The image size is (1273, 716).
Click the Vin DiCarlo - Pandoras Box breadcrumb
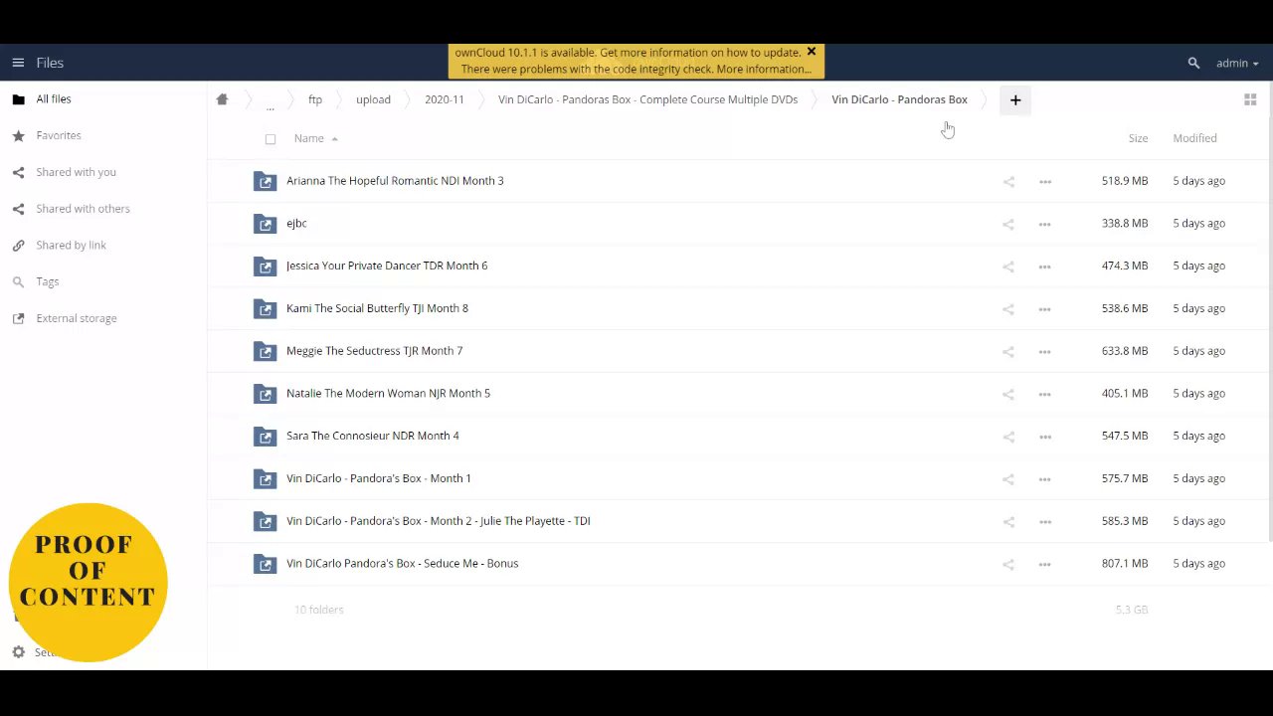pyautogui.click(x=899, y=99)
